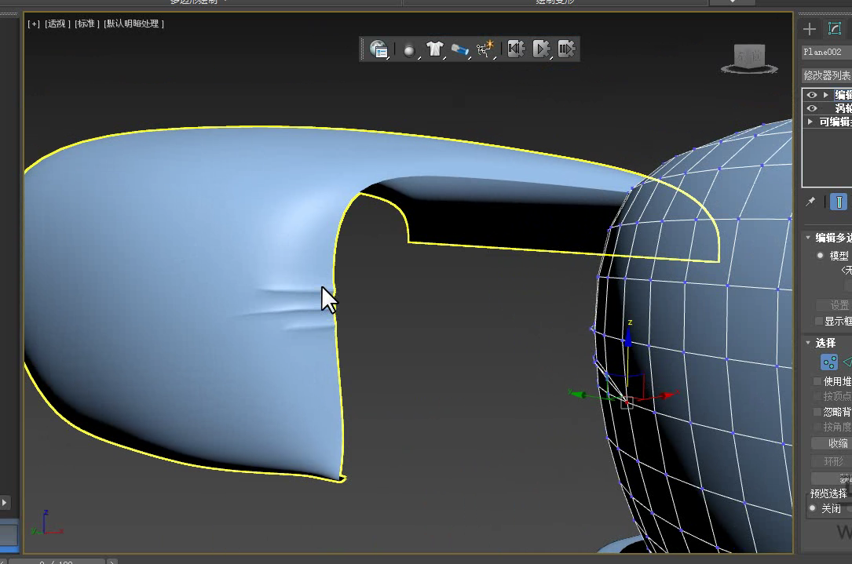852x564 pixels.
Task: Toggle visibility eye of 编辑 modifier
Action: point(812,94)
